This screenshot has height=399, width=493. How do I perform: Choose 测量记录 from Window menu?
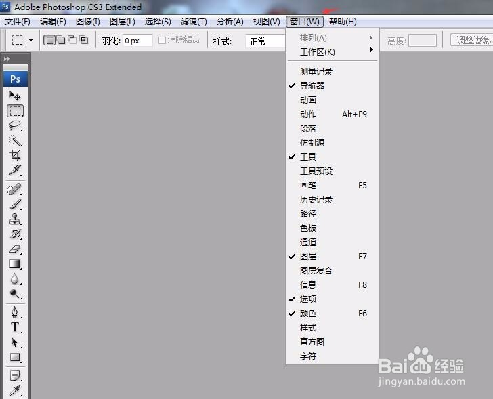click(x=333, y=72)
